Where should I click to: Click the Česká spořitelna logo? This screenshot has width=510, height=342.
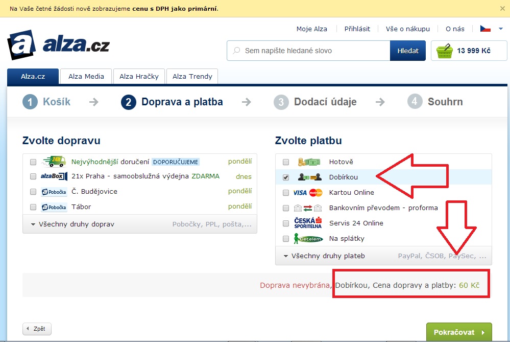(308, 223)
